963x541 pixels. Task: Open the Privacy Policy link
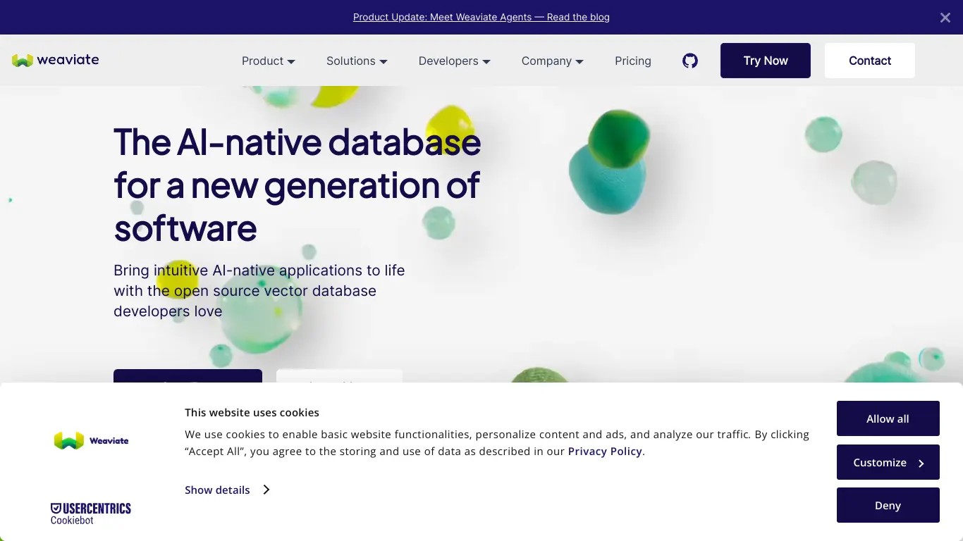(x=605, y=452)
